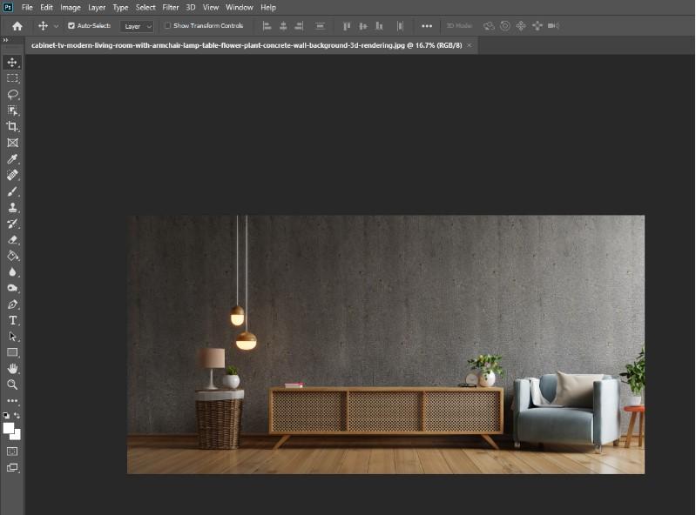
Task: Align vertical centers of layers
Action: click(x=363, y=26)
